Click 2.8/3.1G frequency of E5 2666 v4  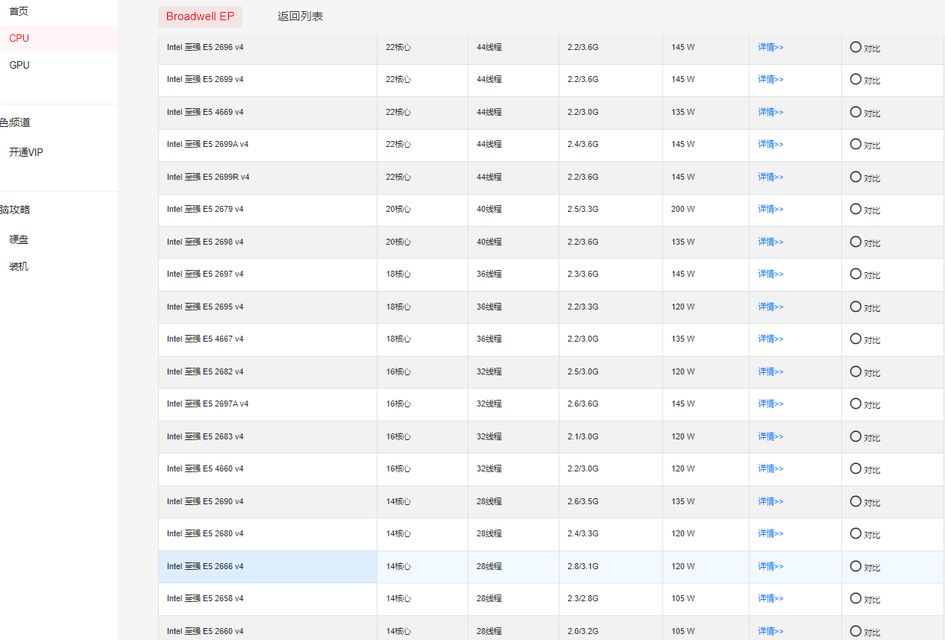click(x=583, y=566)
